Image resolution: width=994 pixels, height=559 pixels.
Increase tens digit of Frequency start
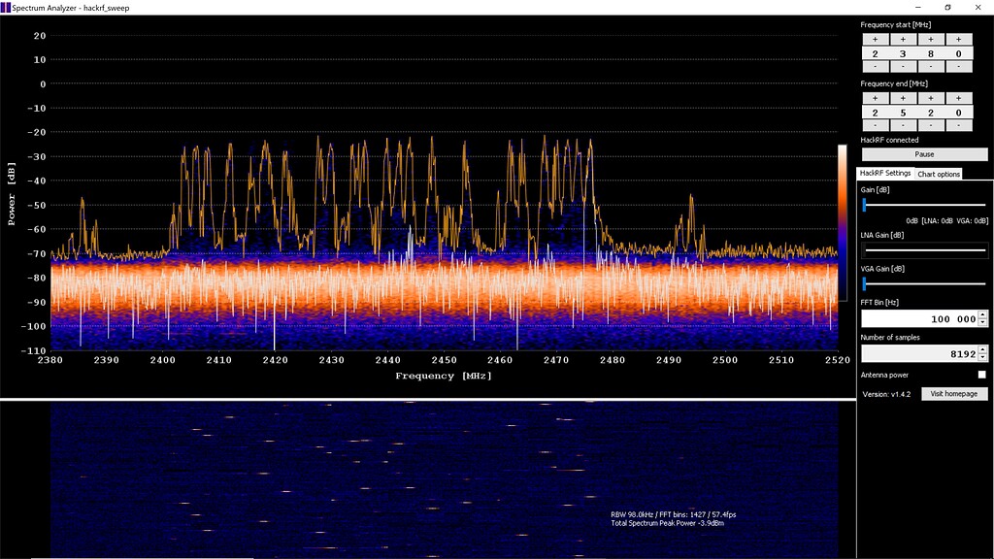pyautogui.click(x=931, y=39)
